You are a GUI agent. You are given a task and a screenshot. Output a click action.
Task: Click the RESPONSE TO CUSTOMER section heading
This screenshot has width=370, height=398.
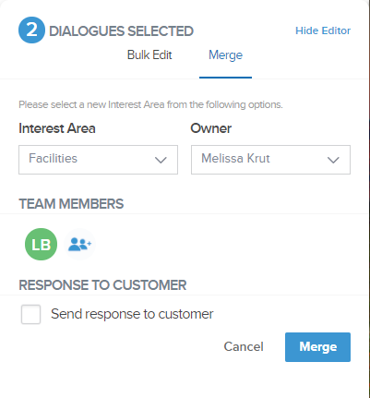tap(102, 285)
